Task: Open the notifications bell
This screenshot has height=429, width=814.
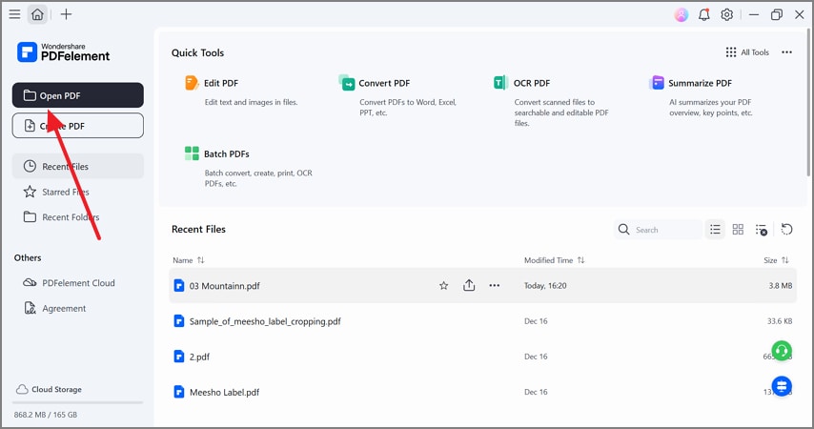Action: (704, 14)
